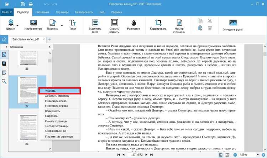The height and width of the screenshot is (158, 267).
Task: Expand the Подпись dropdown arrow
Action: coord(62,26)
